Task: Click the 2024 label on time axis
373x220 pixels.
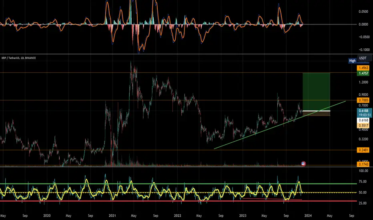Action: click(x=308, y=216)
